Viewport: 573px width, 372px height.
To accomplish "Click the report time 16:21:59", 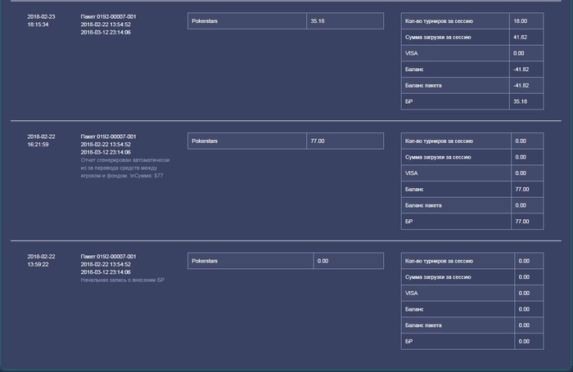I will pos(38,145).
